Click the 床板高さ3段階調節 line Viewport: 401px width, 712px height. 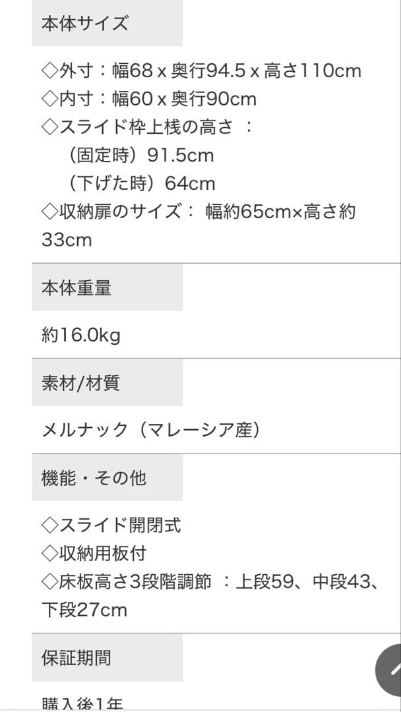209,581
